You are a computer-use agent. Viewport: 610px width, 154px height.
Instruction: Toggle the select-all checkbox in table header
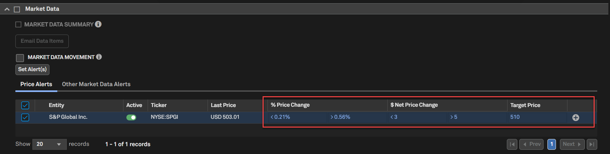pos(25,105)
